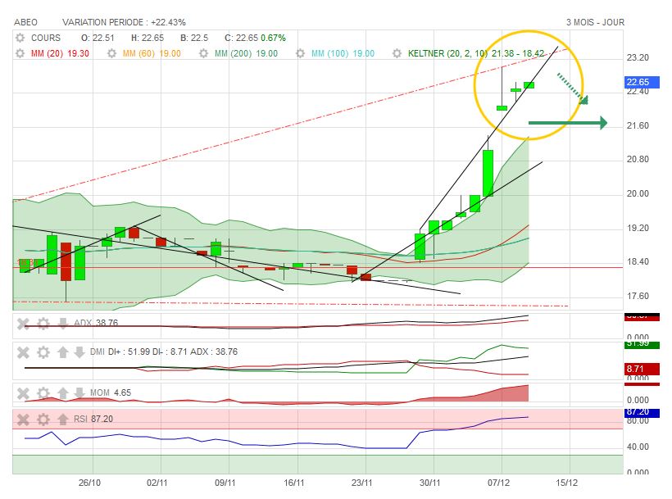Click the 19.20 price axis label
This screenshot has width=672, height=499.
pos(638,228)
